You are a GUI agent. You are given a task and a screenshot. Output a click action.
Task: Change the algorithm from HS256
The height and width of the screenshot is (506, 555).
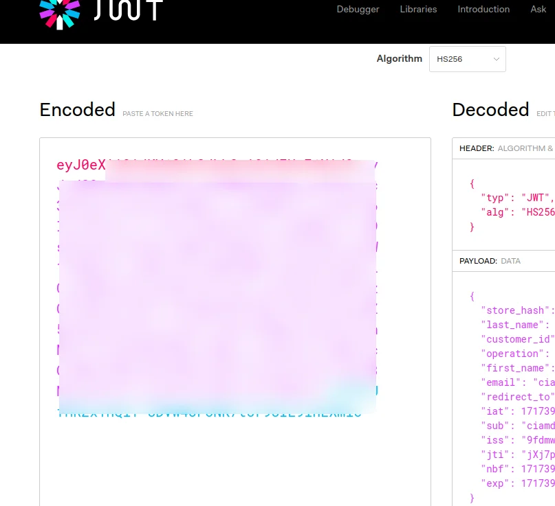click(467, 59)
